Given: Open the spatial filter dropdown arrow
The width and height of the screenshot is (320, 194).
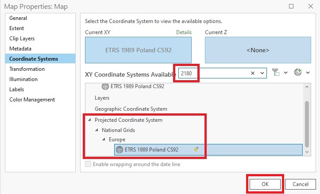Looking at the screenshot, I should coord(285,73).
